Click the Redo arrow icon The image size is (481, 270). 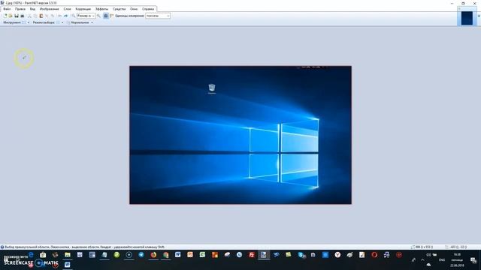[x=65, y=16]
